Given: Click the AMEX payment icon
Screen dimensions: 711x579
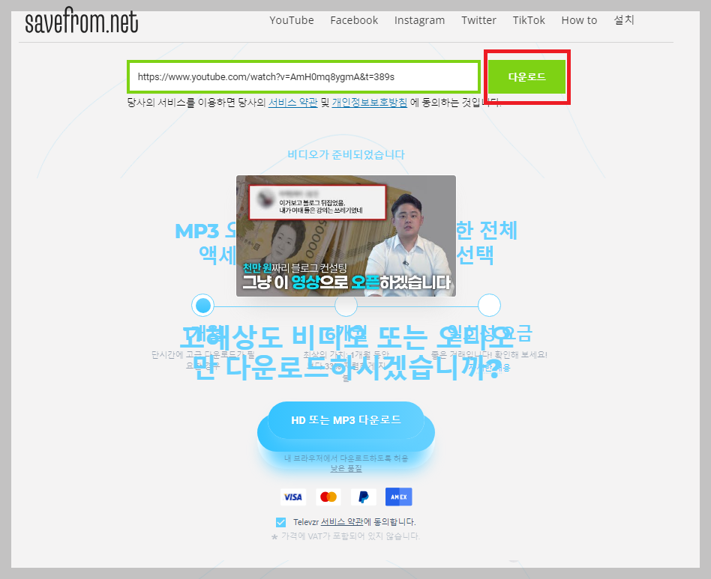Looking at the screenshot, I should (398, 497).
